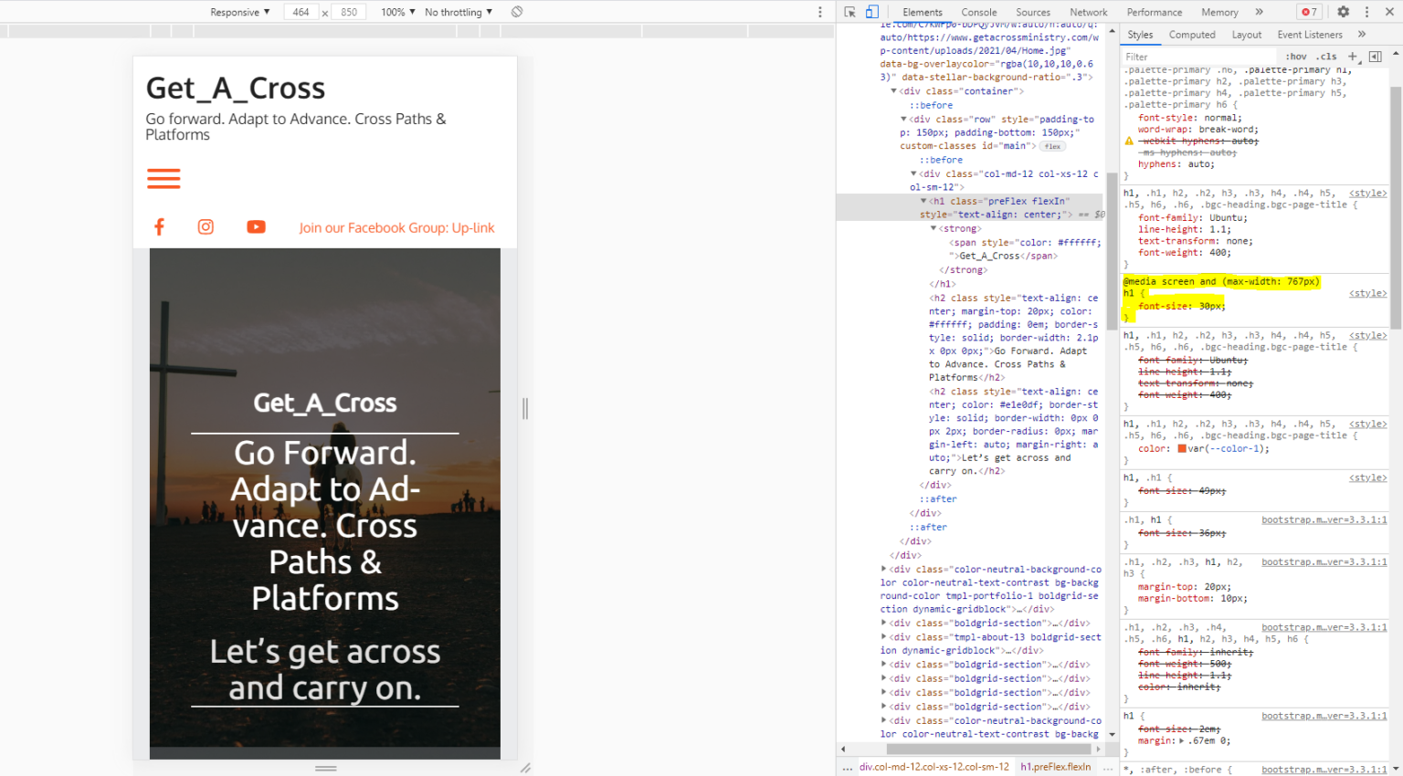Collapse the h1 preFlex flexIn node
The image size is (1403, 776).
(923, 201)
